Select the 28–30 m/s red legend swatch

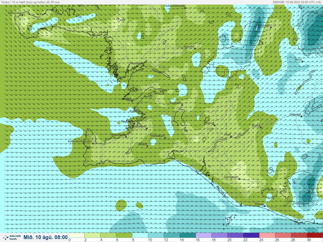click(299, 235)
